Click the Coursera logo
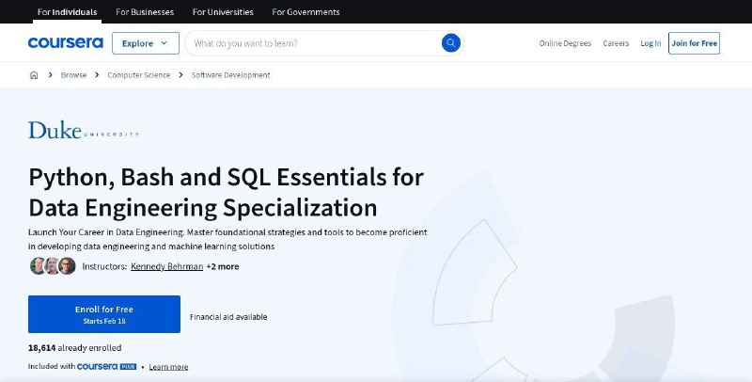The width and height of the screenshot is (752, 382). 66,43
